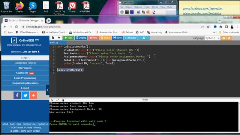Click CamStudio stop button

(132, 12)
